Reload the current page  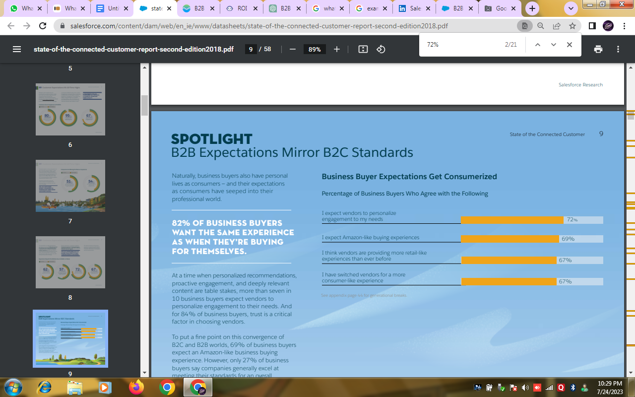[x=43, y=26]
